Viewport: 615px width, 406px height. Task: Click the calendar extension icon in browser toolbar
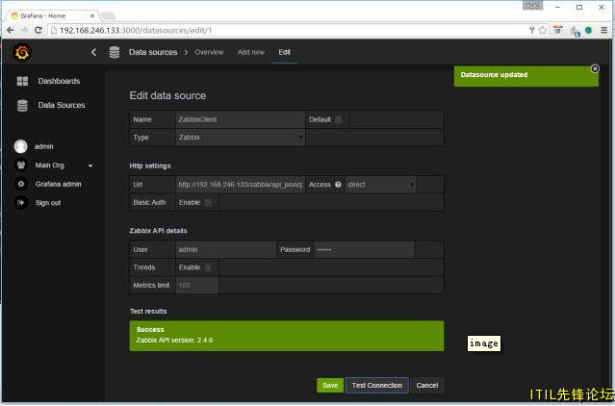(558, 30)
